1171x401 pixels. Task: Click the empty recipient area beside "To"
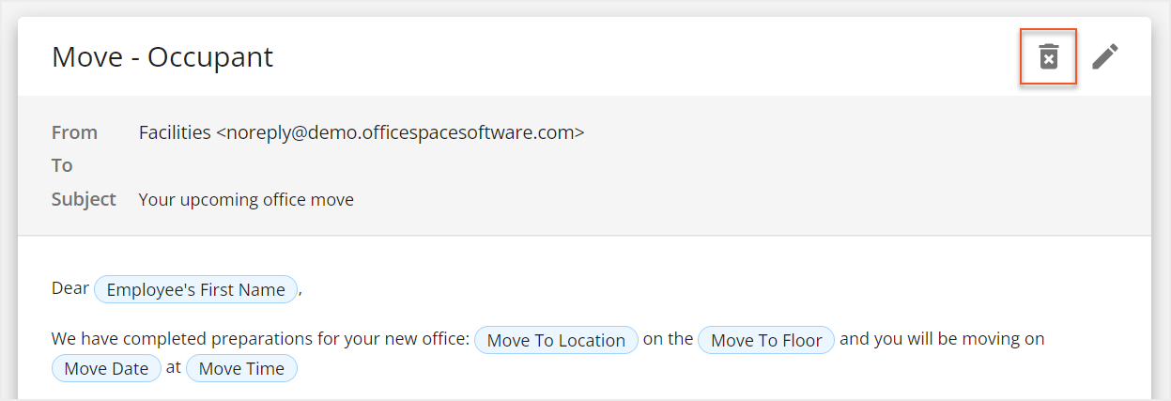pos(376,165)
